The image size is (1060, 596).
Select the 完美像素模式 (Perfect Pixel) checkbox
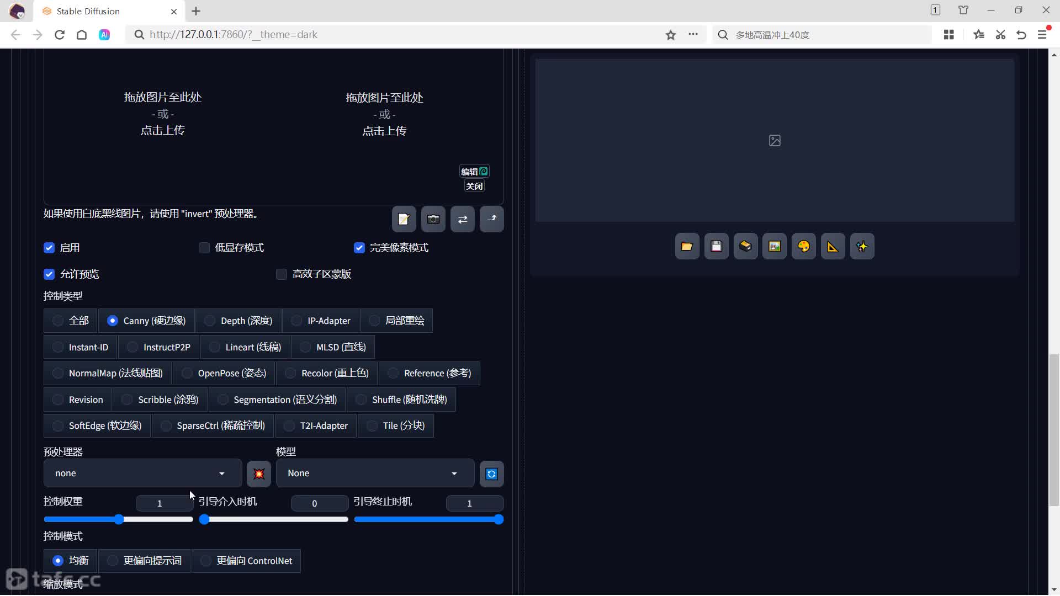tap(359, 247)
